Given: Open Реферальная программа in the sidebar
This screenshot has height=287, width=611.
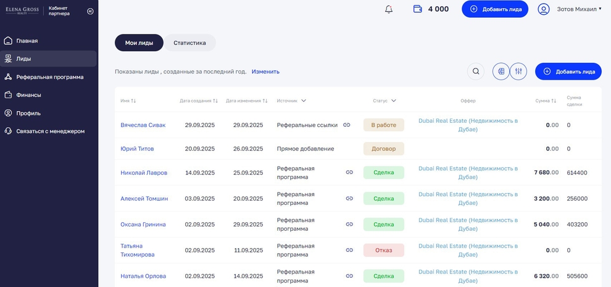Looking at the screenshot, I should (x=49, y=77).
